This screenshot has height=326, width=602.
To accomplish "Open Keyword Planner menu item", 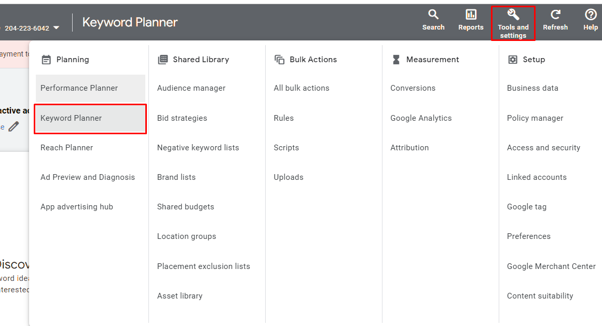I will pyautogui.click(x=90, y=119).
